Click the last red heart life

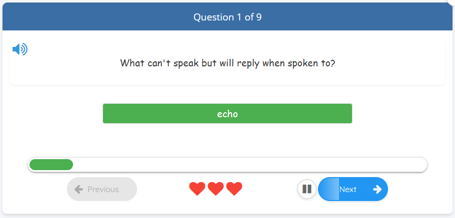(234, 189)
